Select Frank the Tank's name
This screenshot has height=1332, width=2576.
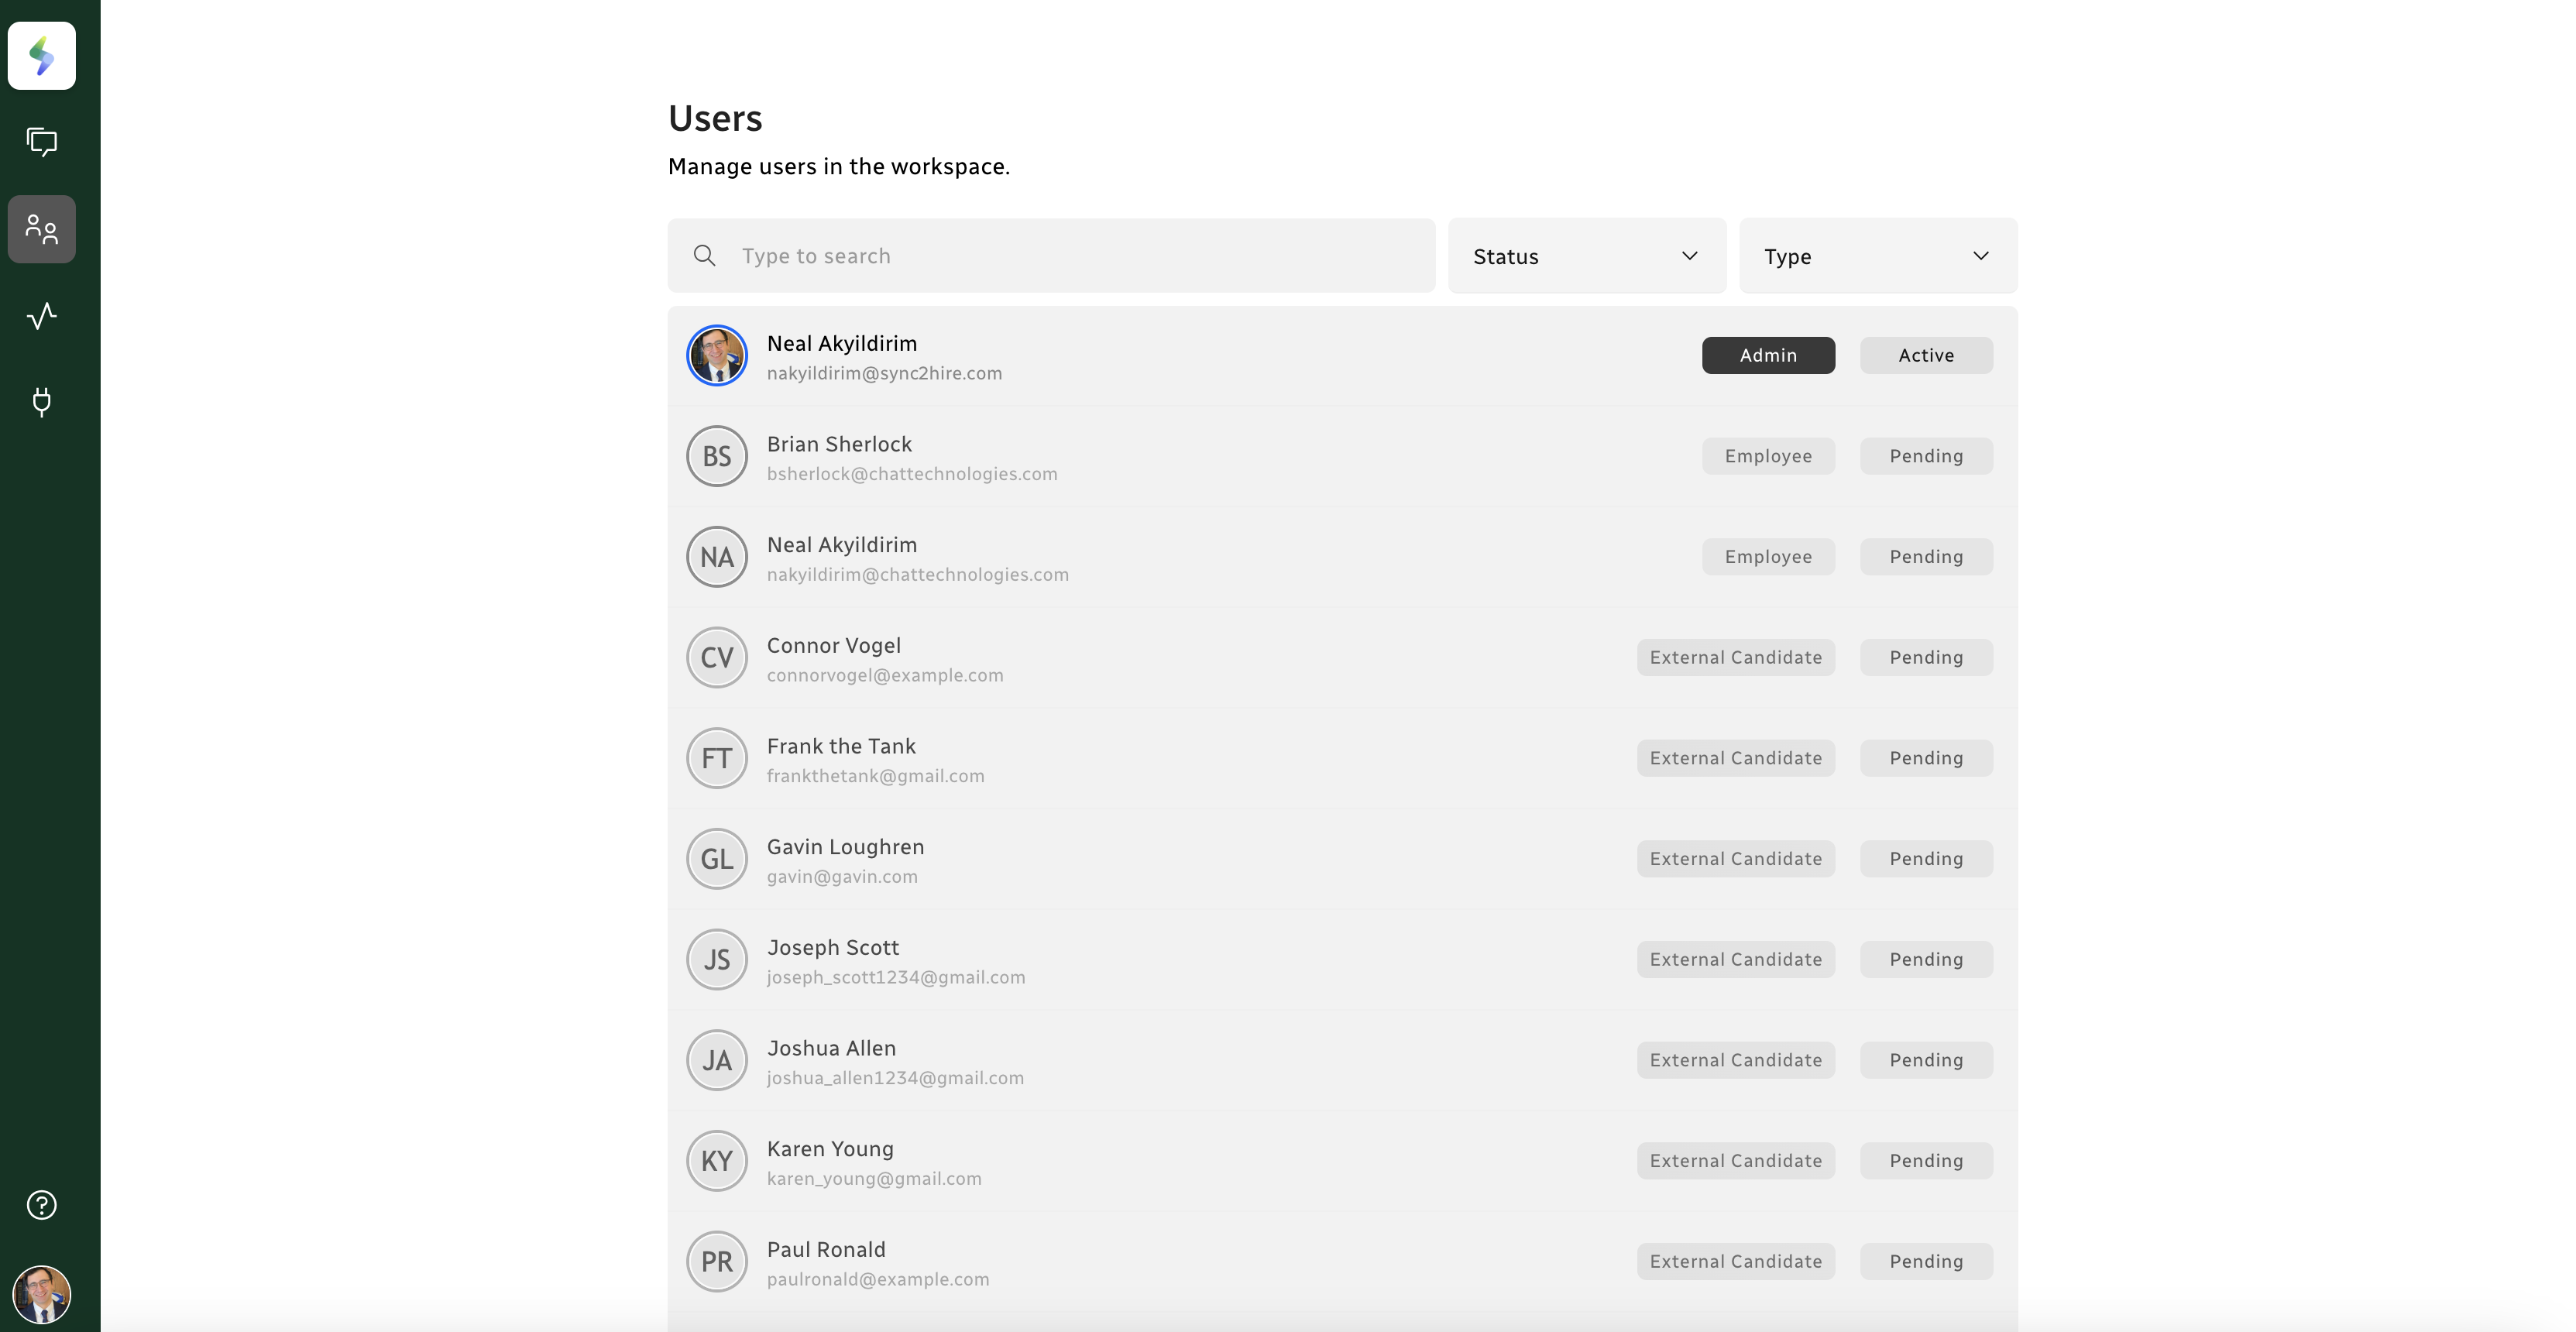coord(841,746)
